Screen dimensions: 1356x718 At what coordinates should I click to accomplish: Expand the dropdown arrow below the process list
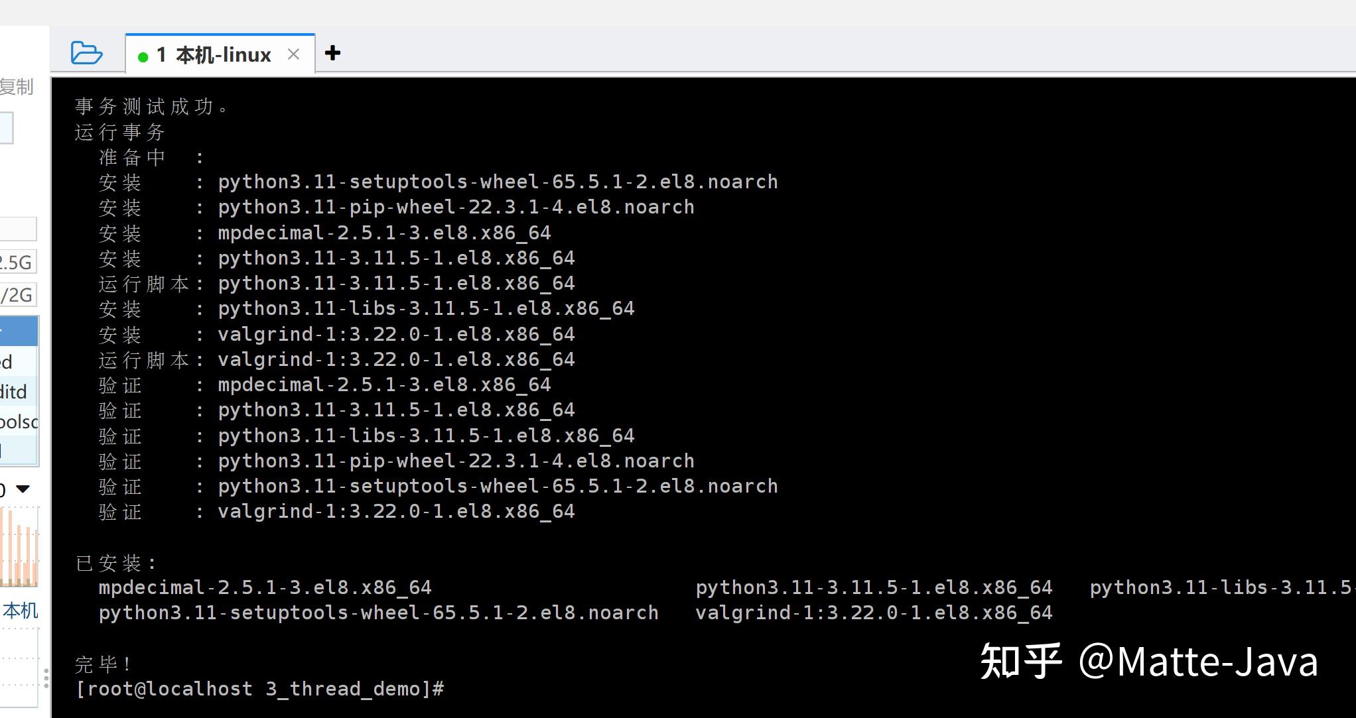pyautogui.click(x=24, y=489)
